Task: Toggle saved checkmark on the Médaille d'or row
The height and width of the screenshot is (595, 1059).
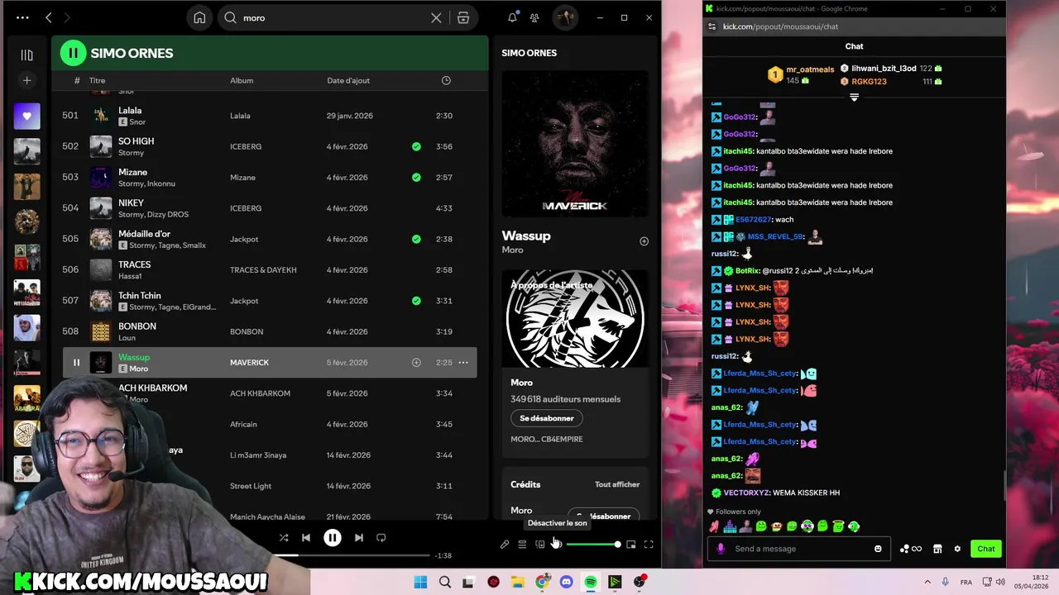Action: pyautogui.click(x=416, y=239)
